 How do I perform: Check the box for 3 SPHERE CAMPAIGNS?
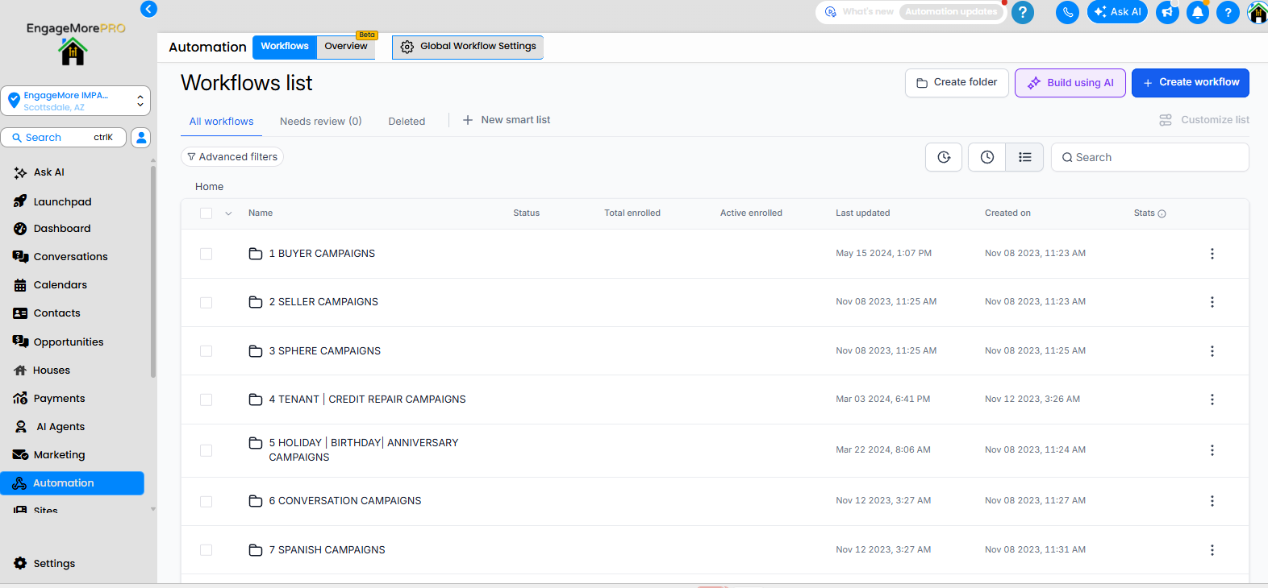206,351
